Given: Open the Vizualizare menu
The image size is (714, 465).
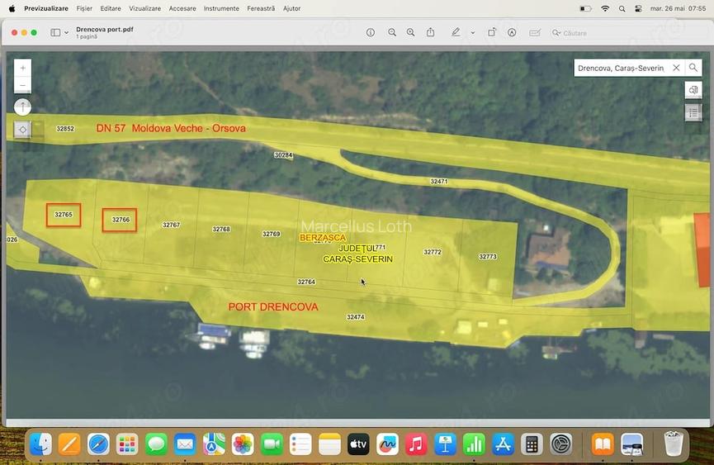Looking at the screenshot, I should pos(144,8).
